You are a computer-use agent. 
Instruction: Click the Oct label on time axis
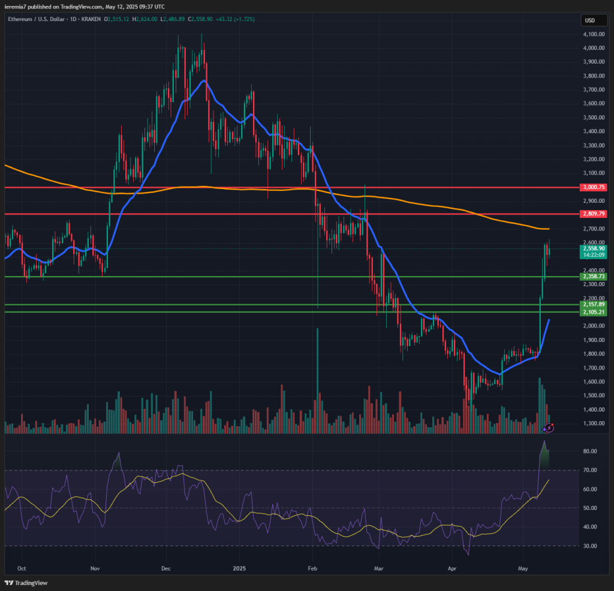tap(22, 569)
